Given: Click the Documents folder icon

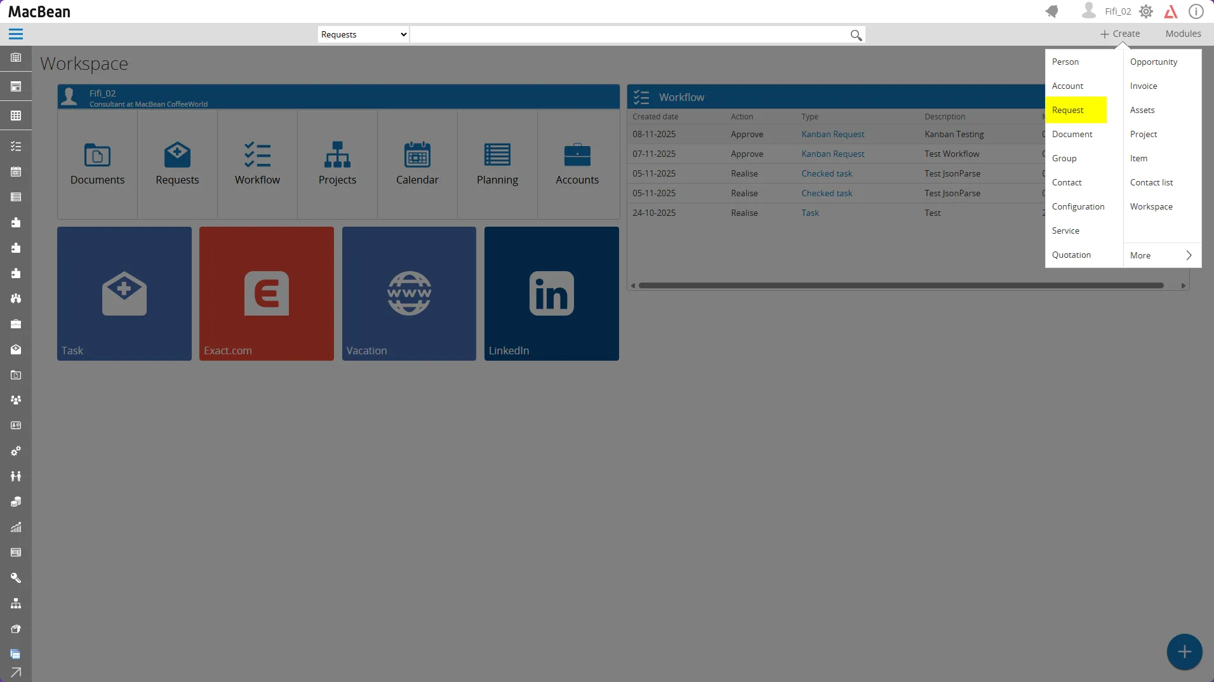Looking at the screenshot, I should point(97,155).
